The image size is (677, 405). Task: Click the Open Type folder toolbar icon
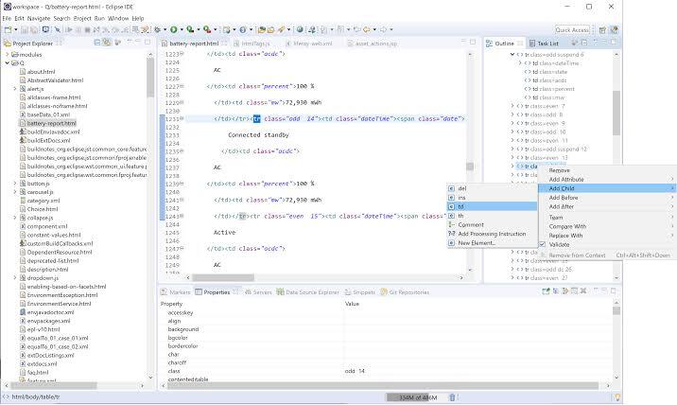[x=261, y=30]
